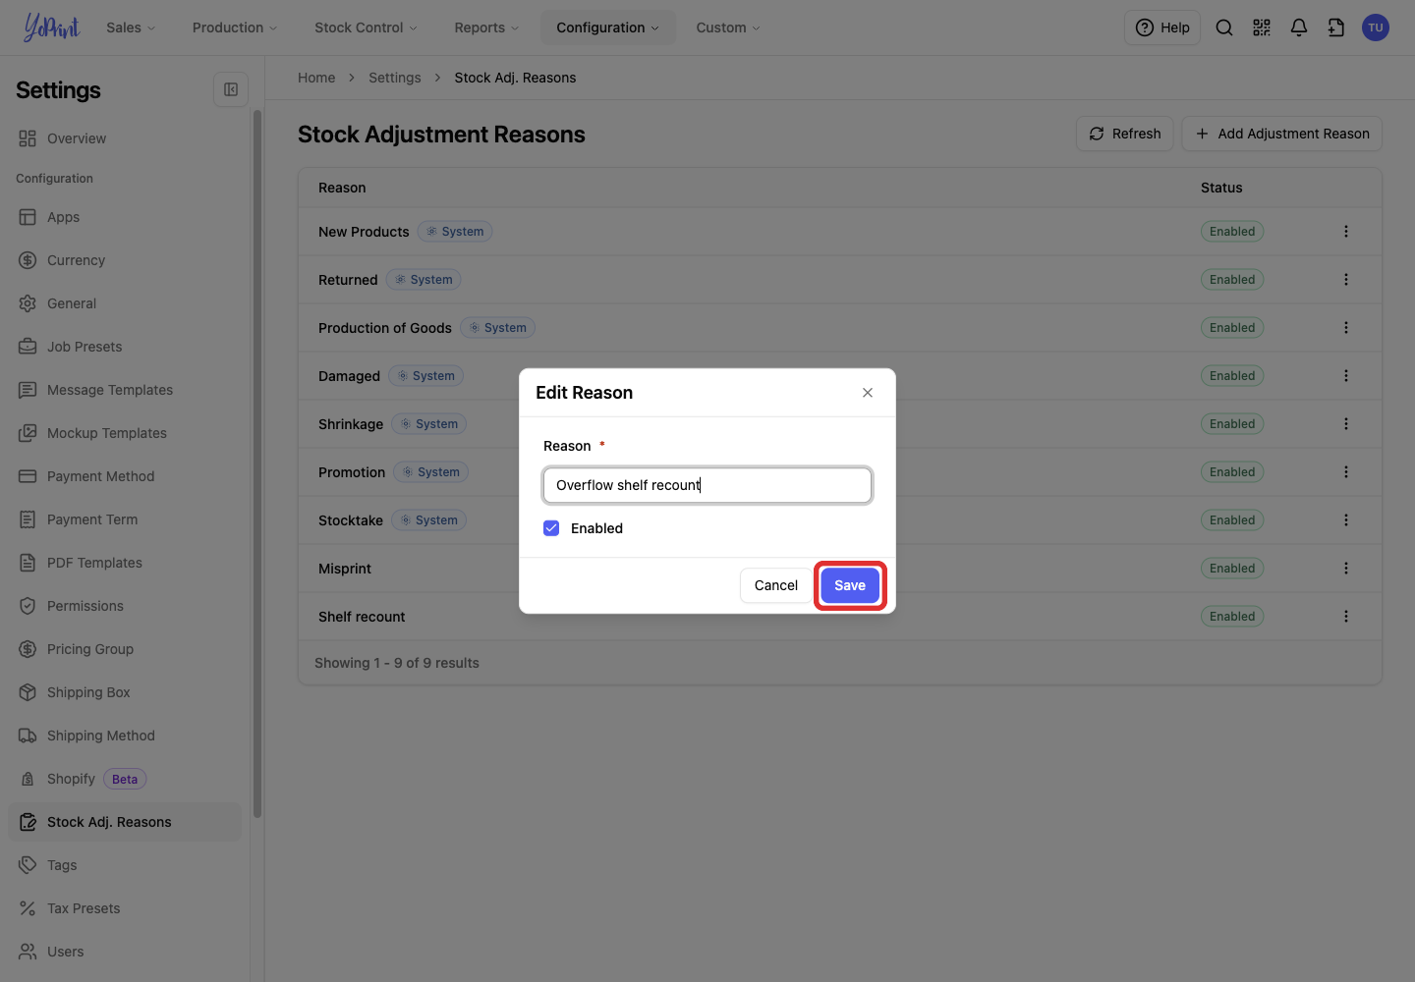1415x982 pixels.
Task: Open Shopify Beta settings
Action: click(125, 779)
